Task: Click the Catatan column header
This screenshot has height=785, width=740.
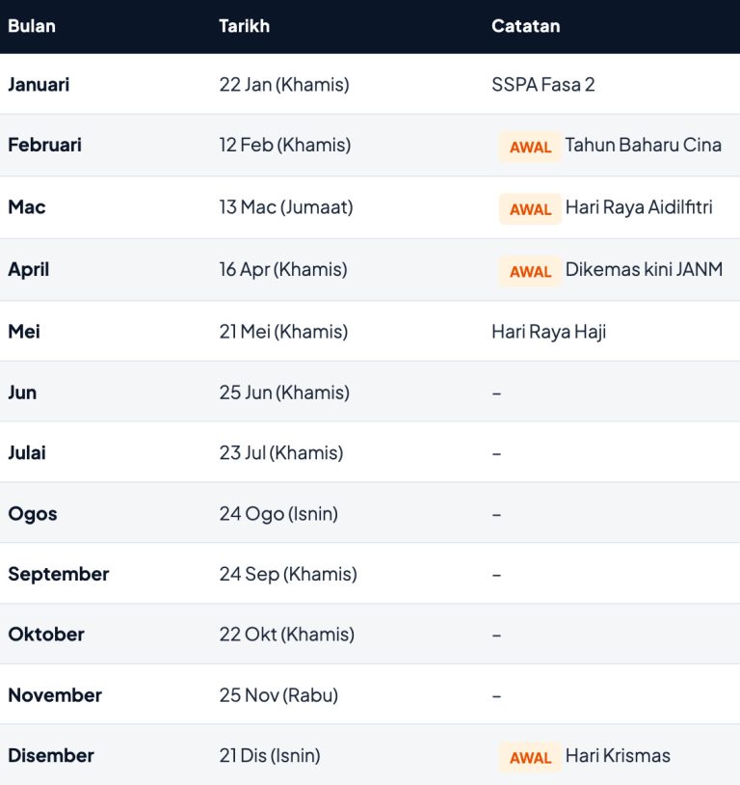Action: 525,26
